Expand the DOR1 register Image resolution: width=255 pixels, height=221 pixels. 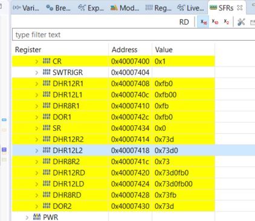point(37,117)
